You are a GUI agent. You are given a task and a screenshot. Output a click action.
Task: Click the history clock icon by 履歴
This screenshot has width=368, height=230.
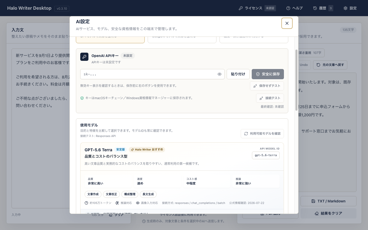(315, 8)
